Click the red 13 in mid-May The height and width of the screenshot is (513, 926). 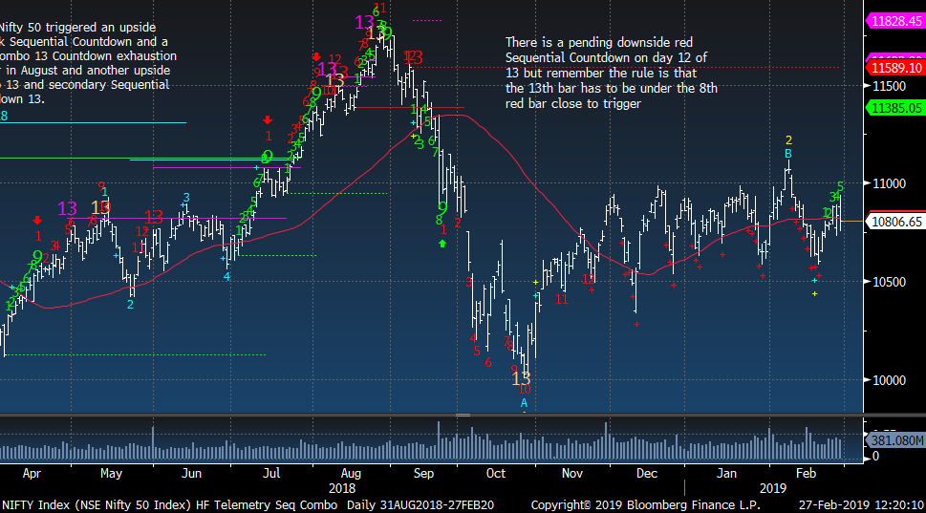click(154, 217)
